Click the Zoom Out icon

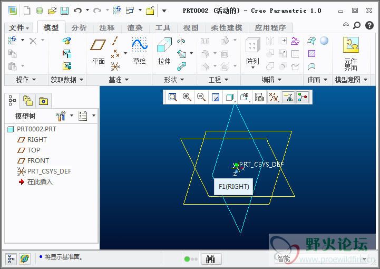(201, 97)
